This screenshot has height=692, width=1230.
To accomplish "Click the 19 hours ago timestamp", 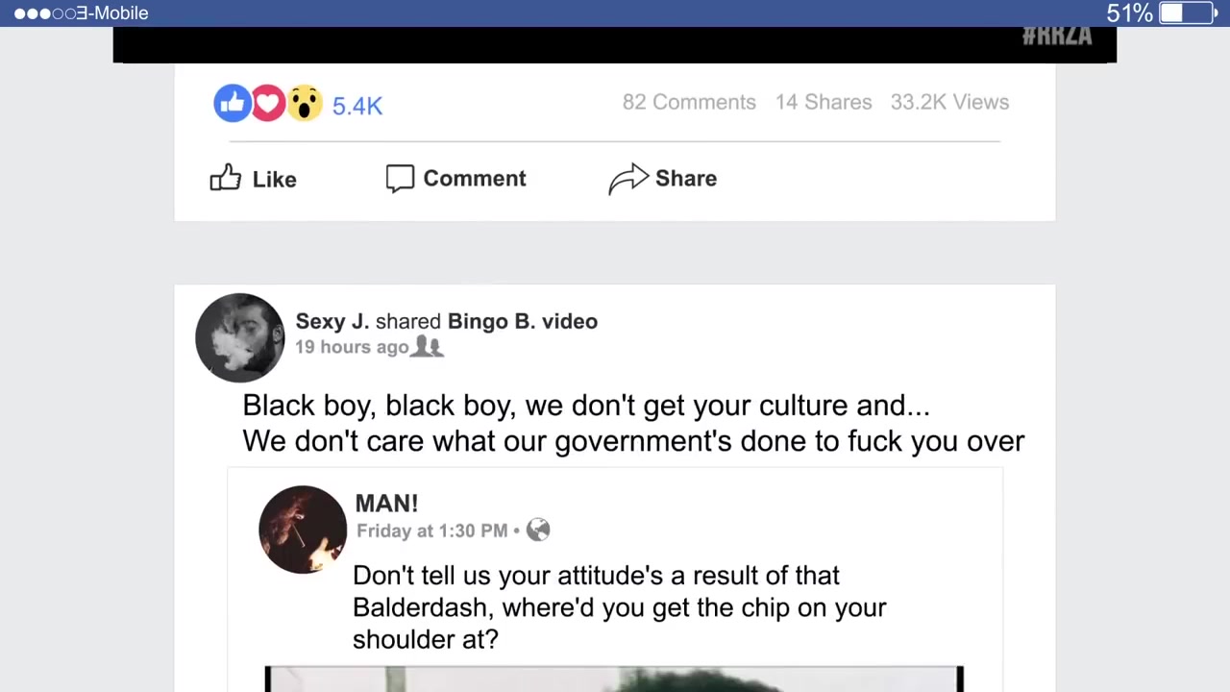I will pyautogui.click(x=352, y=347).
